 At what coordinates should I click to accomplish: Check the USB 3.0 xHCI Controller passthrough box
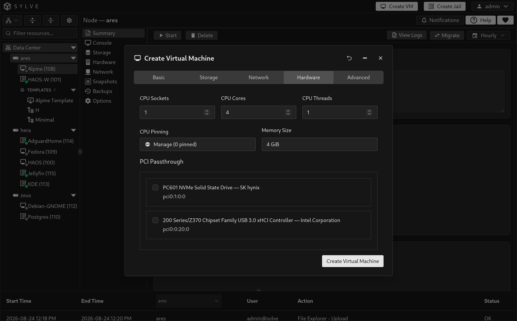[155, 220]
